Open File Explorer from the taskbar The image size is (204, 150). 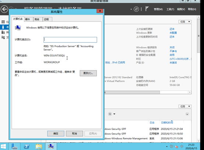[39, 146]
